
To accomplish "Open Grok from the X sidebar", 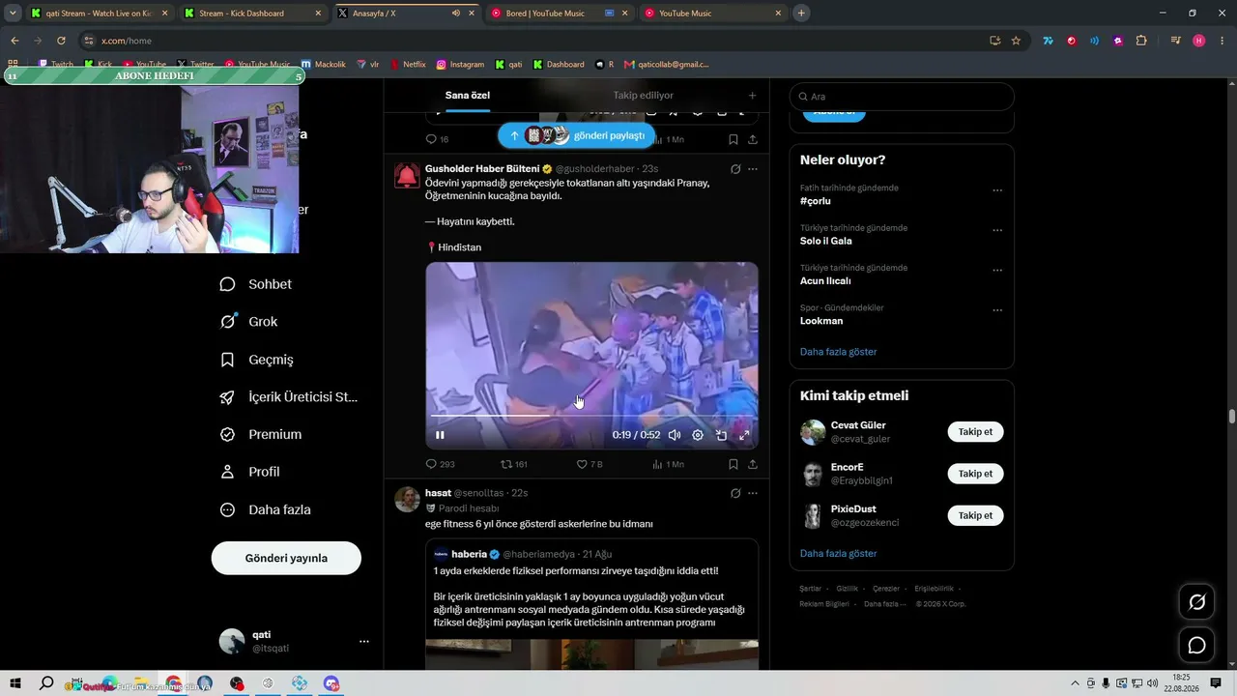I will 248,322.
